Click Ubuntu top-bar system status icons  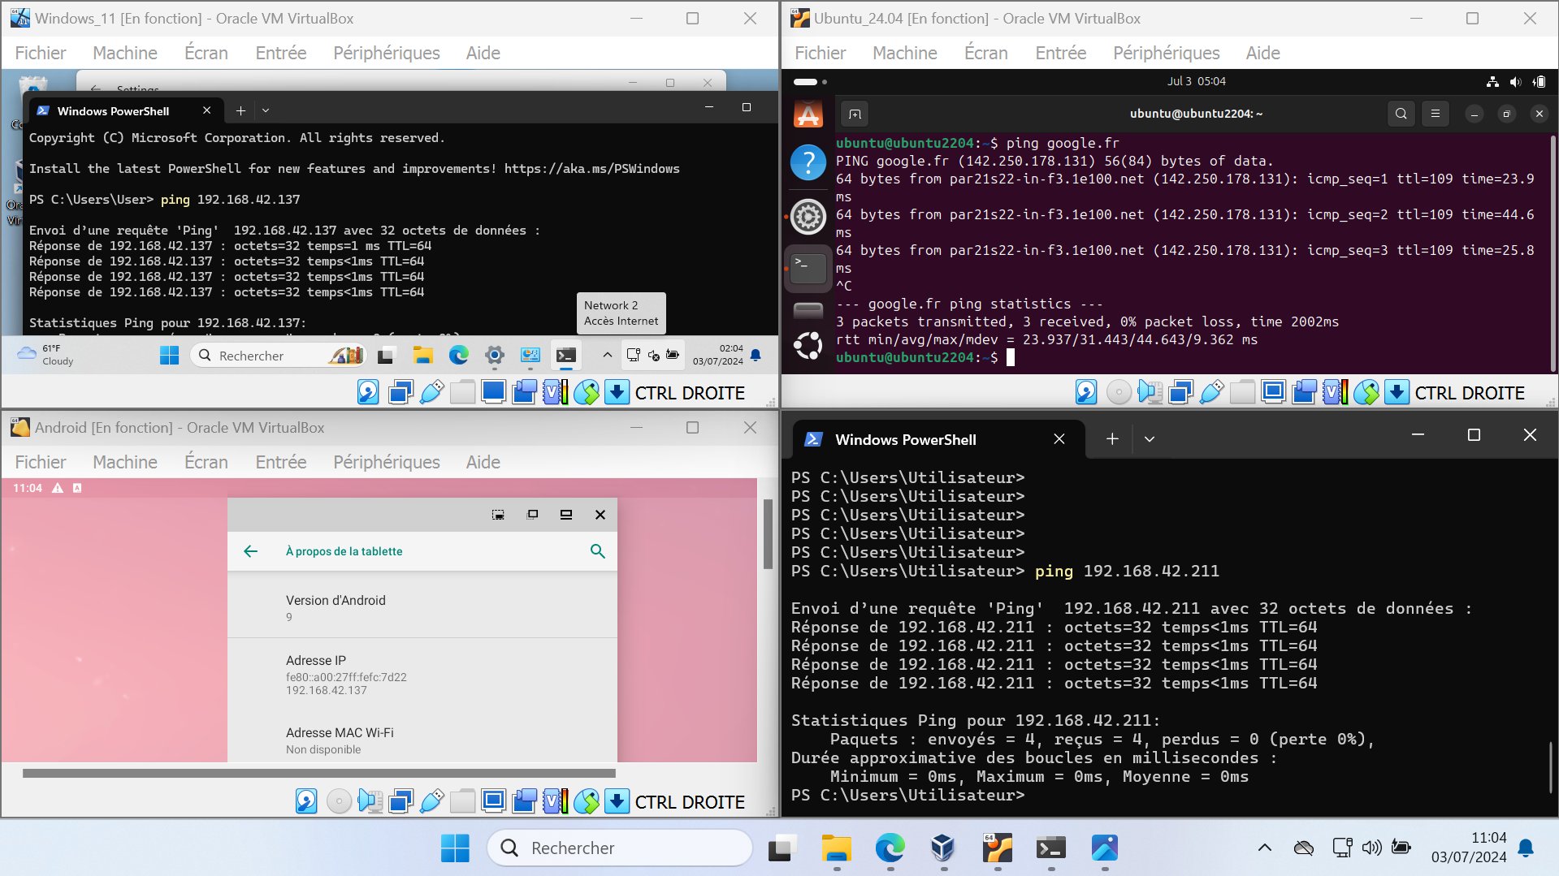pos(1516,81)
